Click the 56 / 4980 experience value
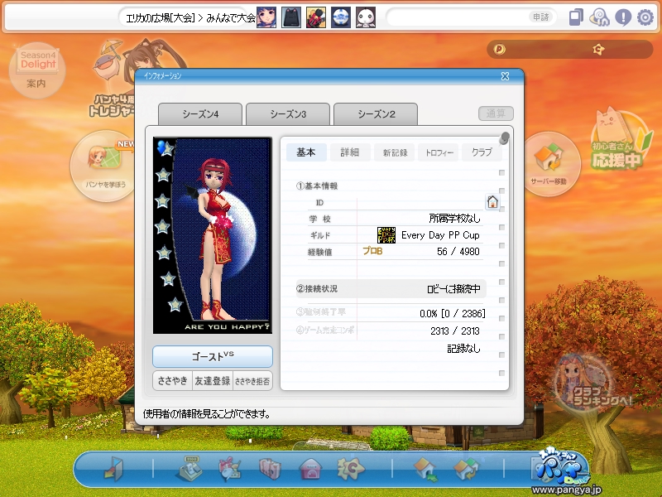 point(458,252)
